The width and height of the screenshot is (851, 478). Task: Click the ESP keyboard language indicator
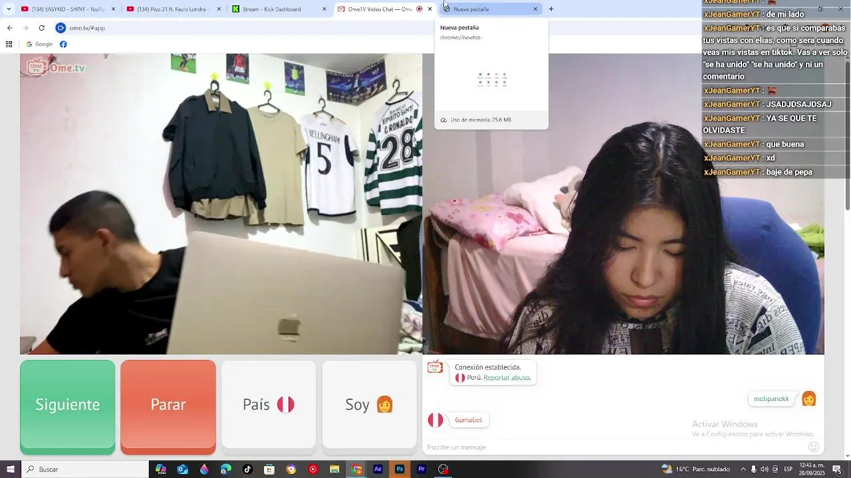click(x=788, y=469)
